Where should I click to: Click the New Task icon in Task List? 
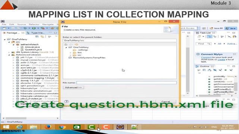199,36
